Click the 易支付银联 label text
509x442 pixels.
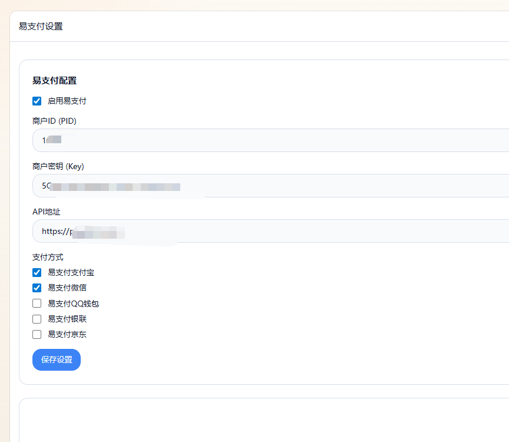[x=67, y=319]
